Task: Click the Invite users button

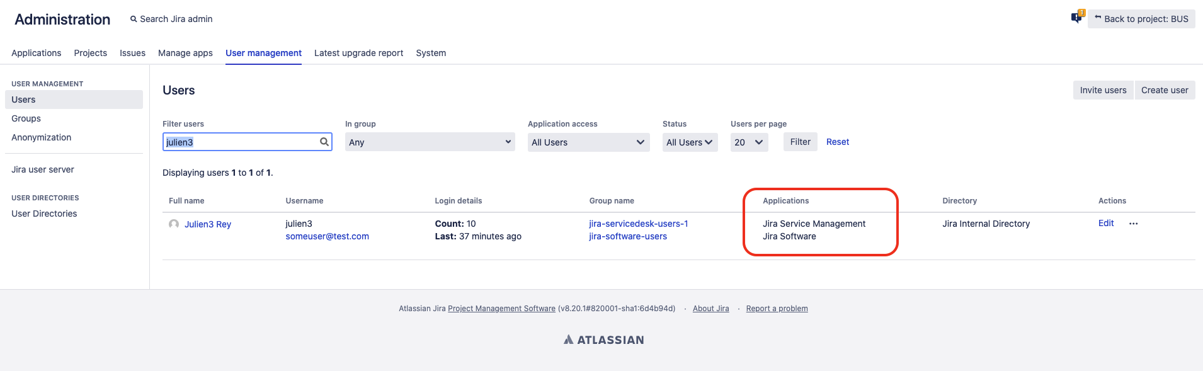Action: pyautogui.click(x=1103, y=90)
